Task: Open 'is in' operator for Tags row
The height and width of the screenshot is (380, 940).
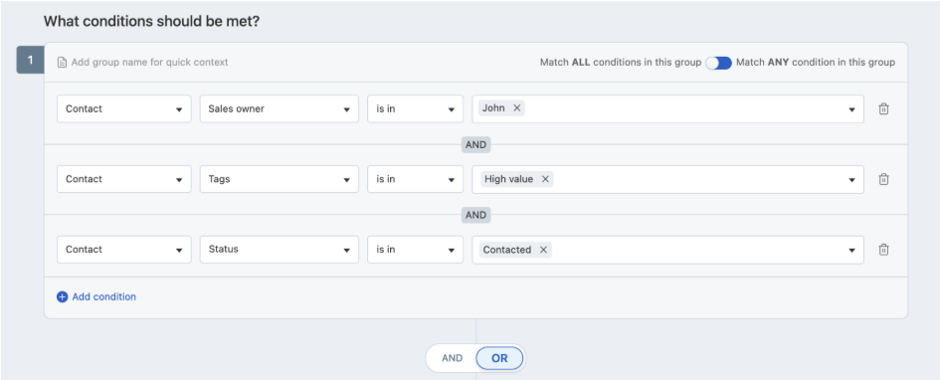Action: [x=416, y=179]
